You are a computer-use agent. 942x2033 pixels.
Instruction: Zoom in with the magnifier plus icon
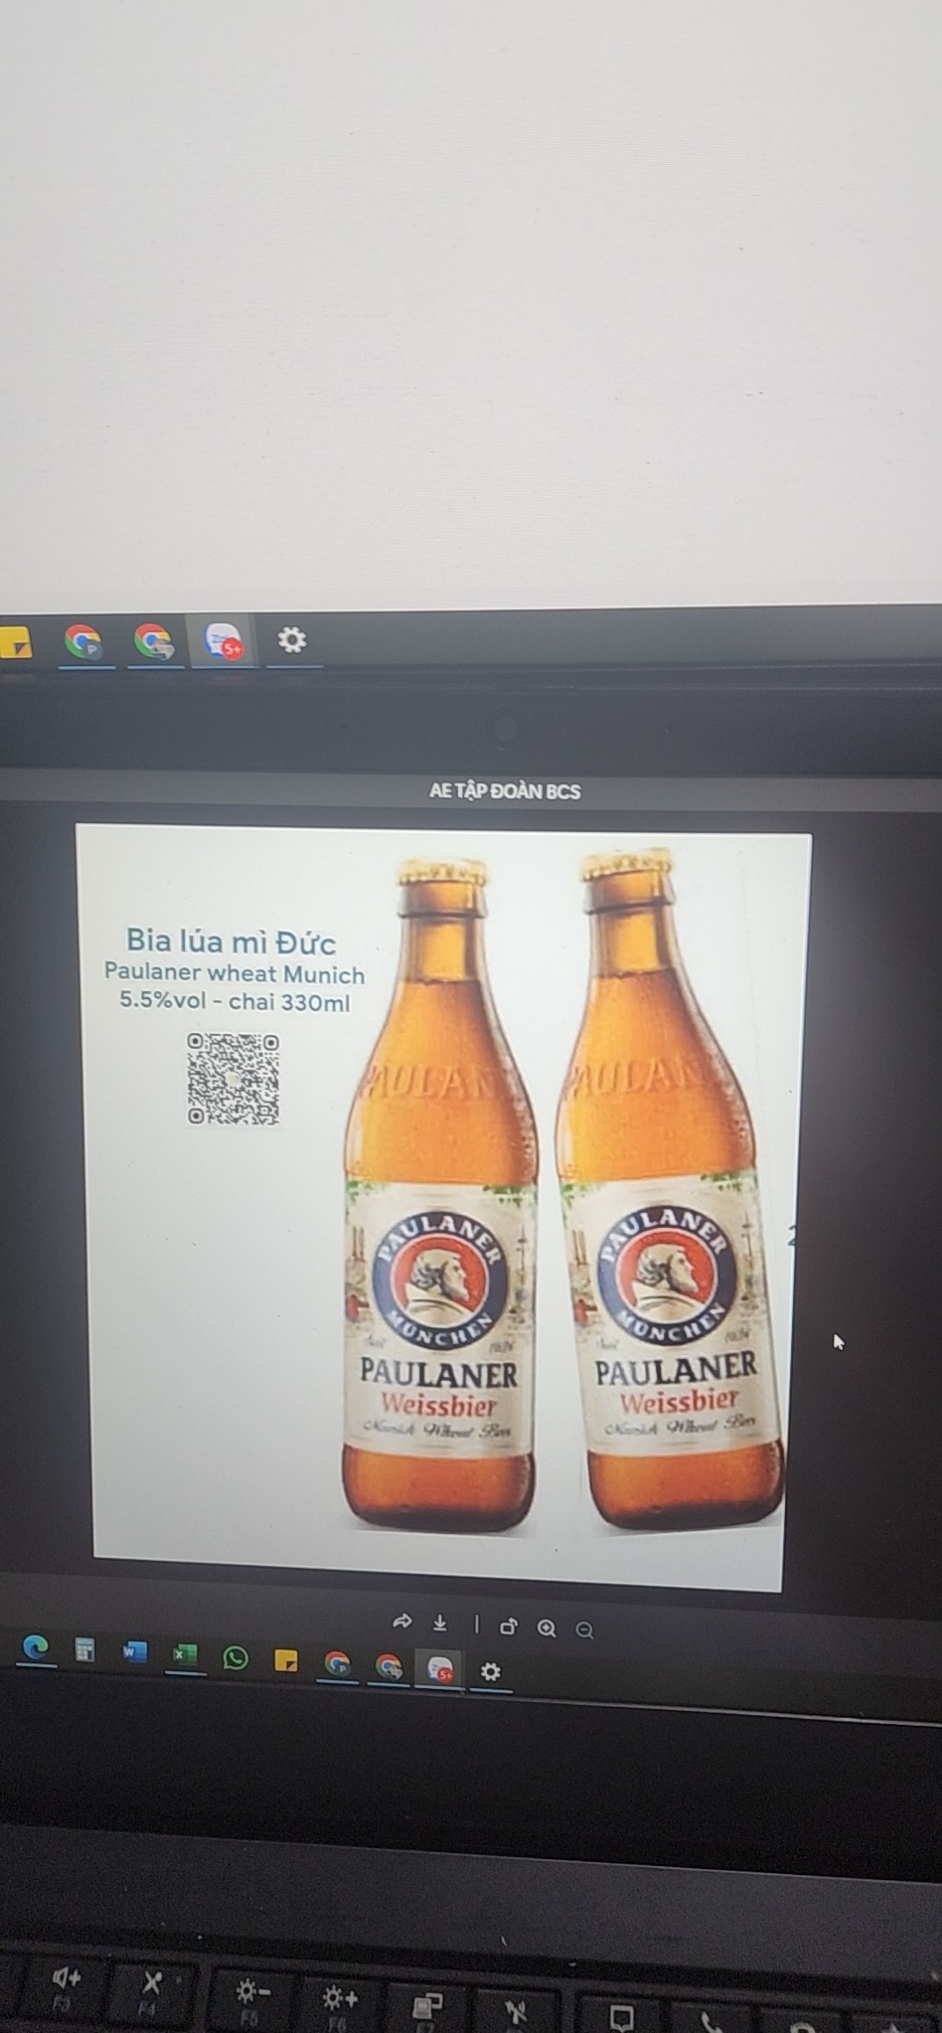coord(547,1629)
